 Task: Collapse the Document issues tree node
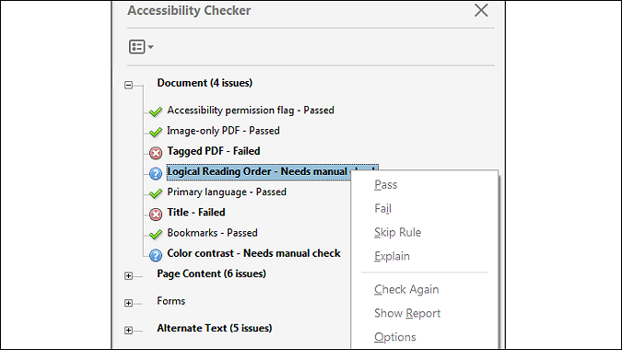click(128, 85)
